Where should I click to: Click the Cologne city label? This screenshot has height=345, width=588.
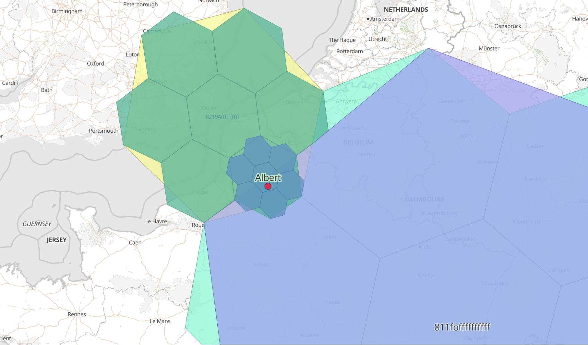(459, 121)
